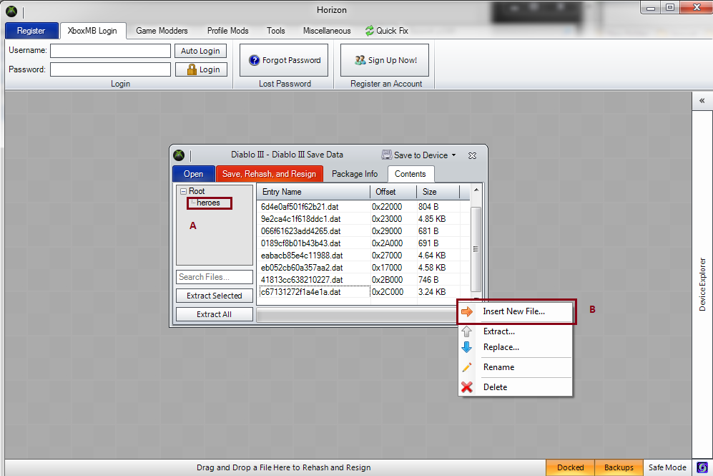Toggle Safe Mode in the status bar

667,467
